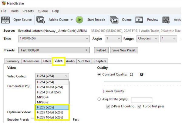Open the Angle dropdown
This screenshot has height=123, width=182.
(113, 39)
